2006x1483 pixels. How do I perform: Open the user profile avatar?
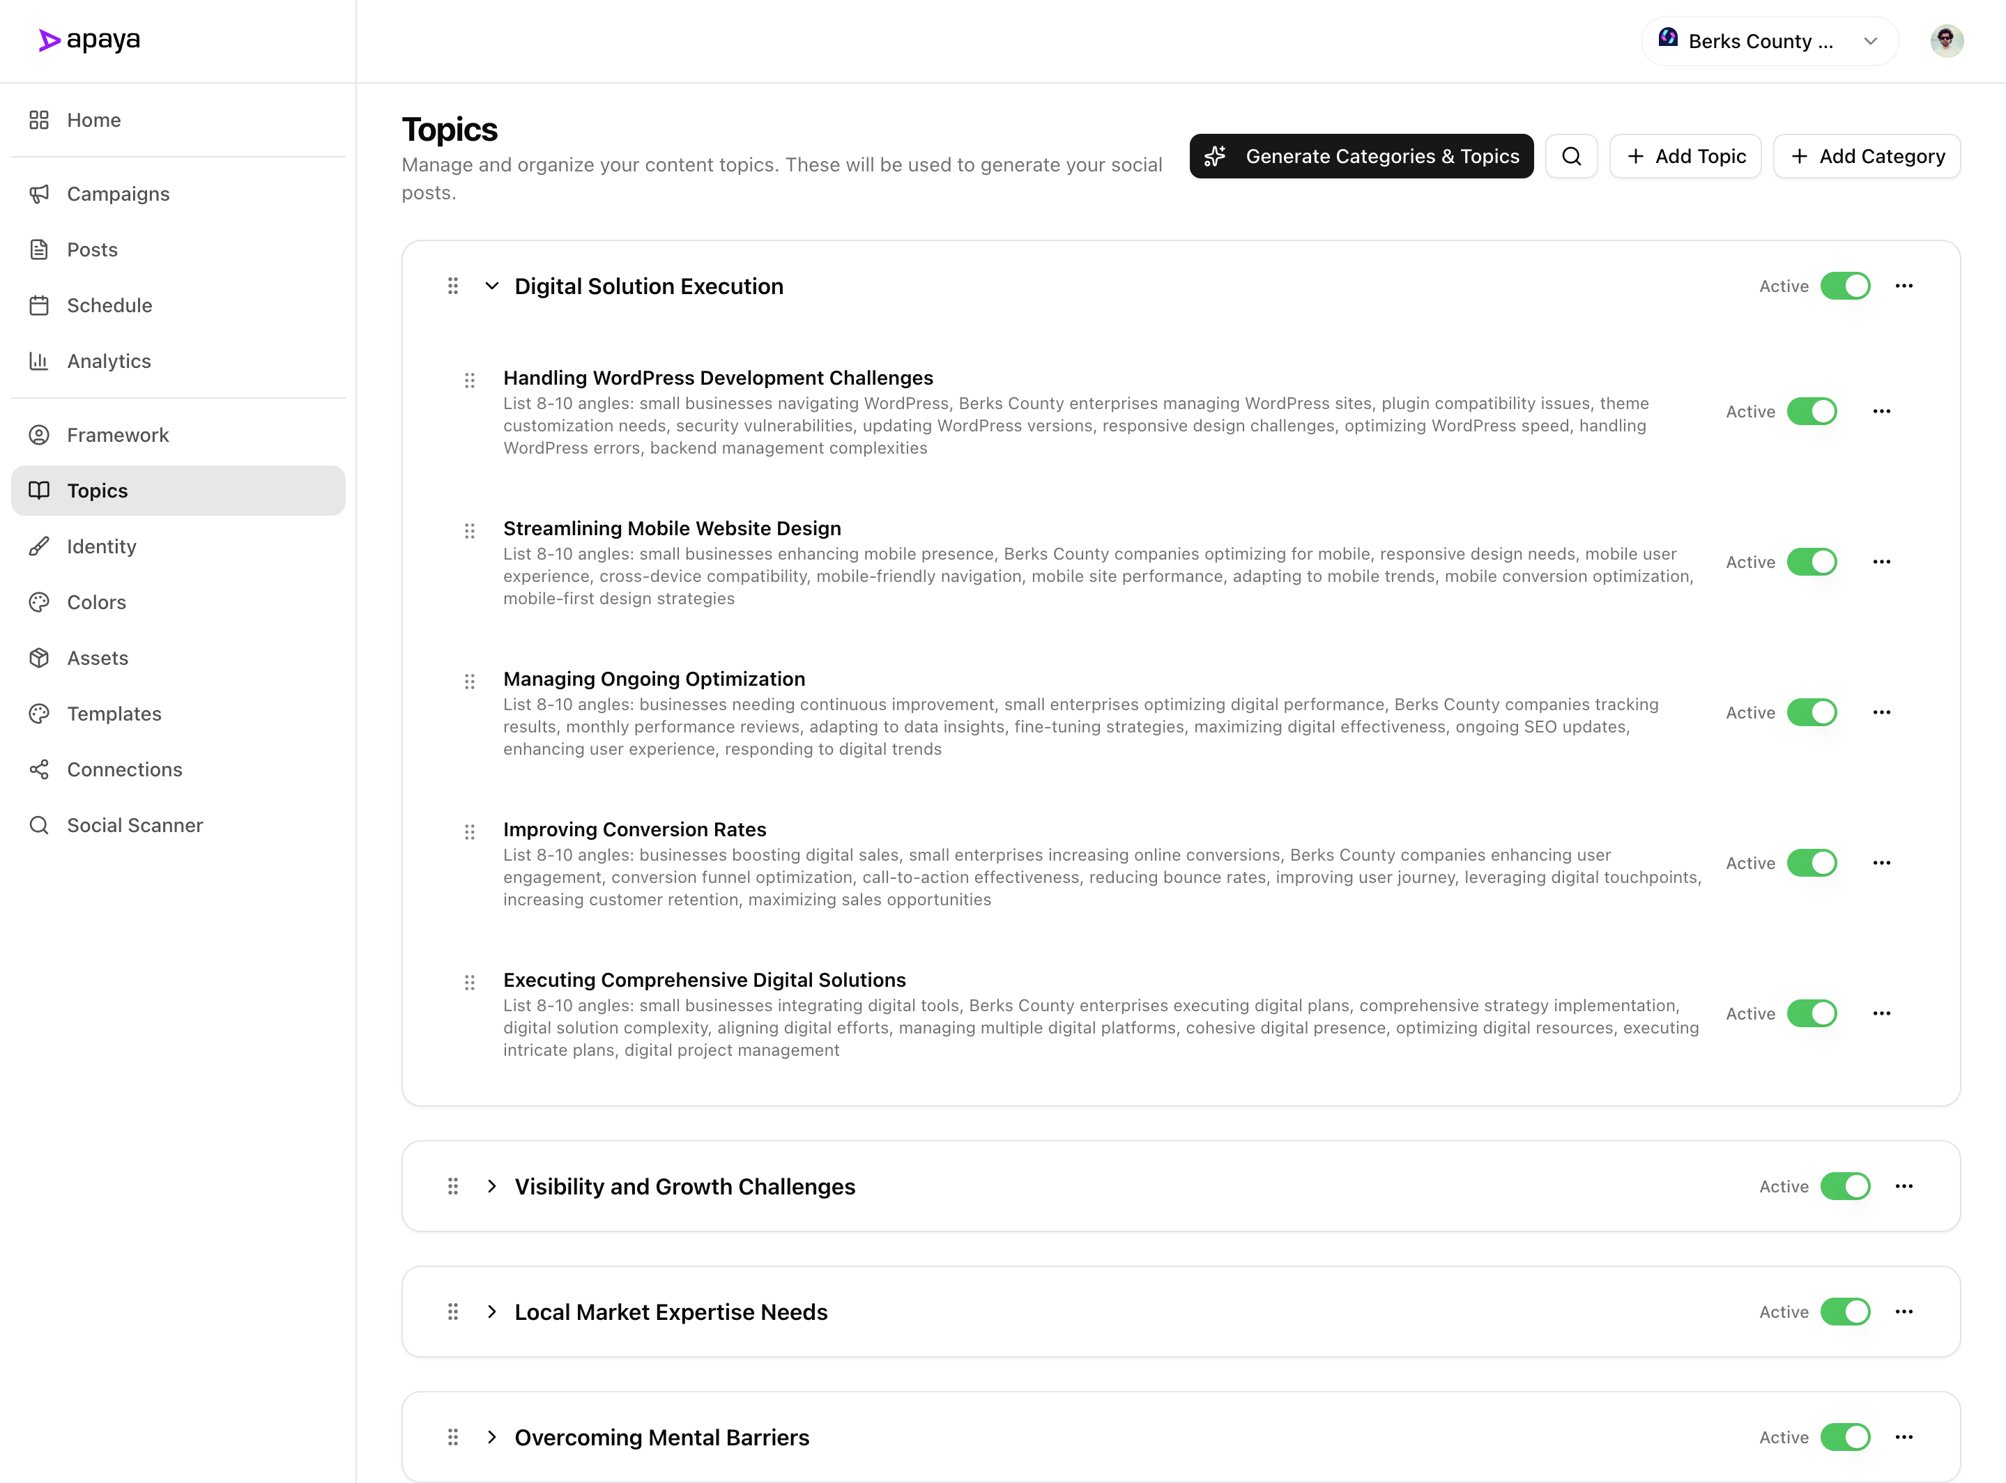[1946, 41]
